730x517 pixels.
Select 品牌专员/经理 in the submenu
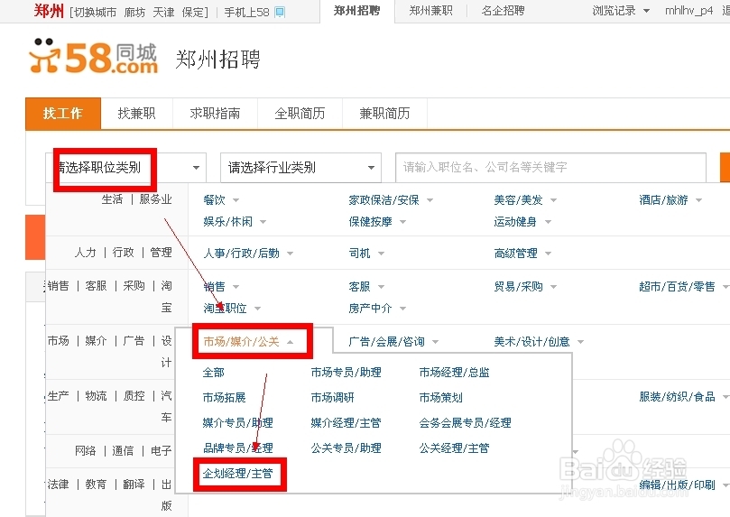point(238,448)
